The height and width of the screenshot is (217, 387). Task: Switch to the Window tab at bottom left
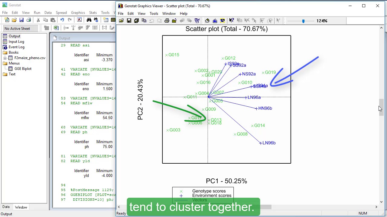point(21,207)
